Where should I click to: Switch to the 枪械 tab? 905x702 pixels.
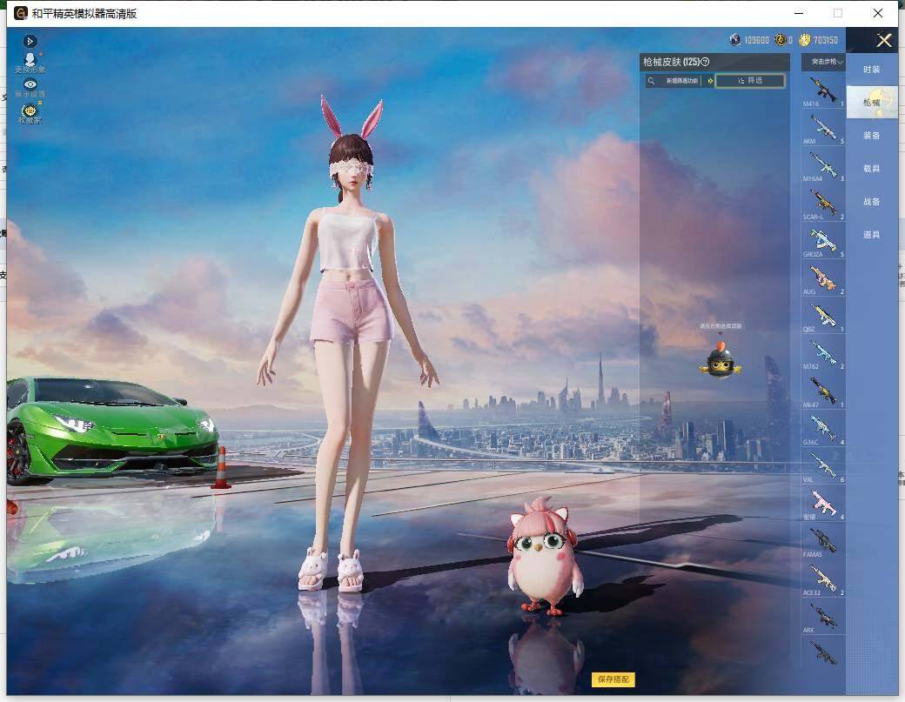(x=872, y=102)
